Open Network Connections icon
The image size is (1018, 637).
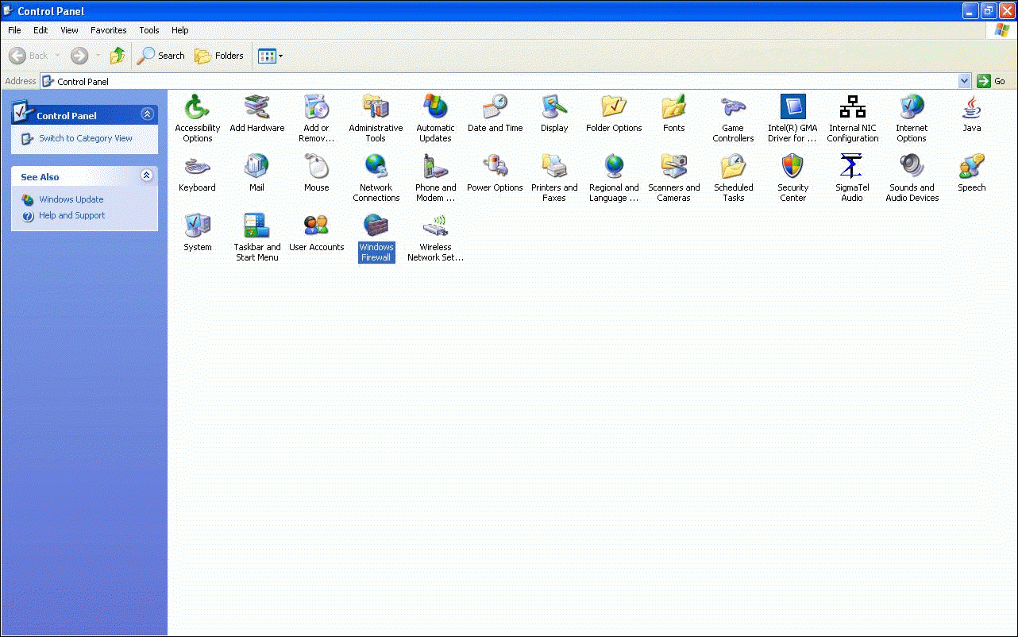tap(376, 167)
